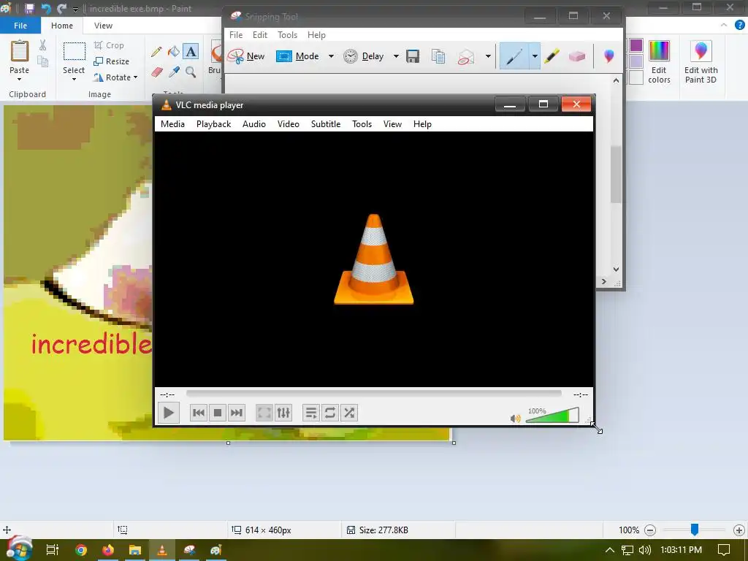Click Paint's zoom out minus button
Viewport: 748px width, 561px height.
click(x=649, y=530)
